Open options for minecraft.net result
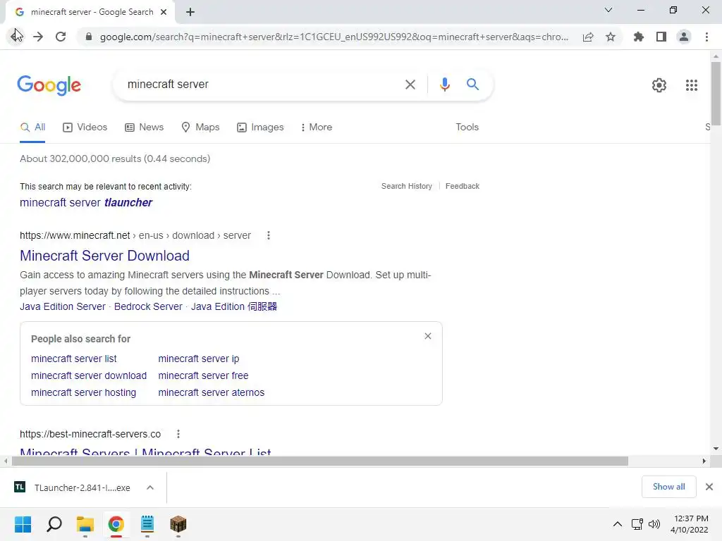The image size is (722, 541). (269, 235)
